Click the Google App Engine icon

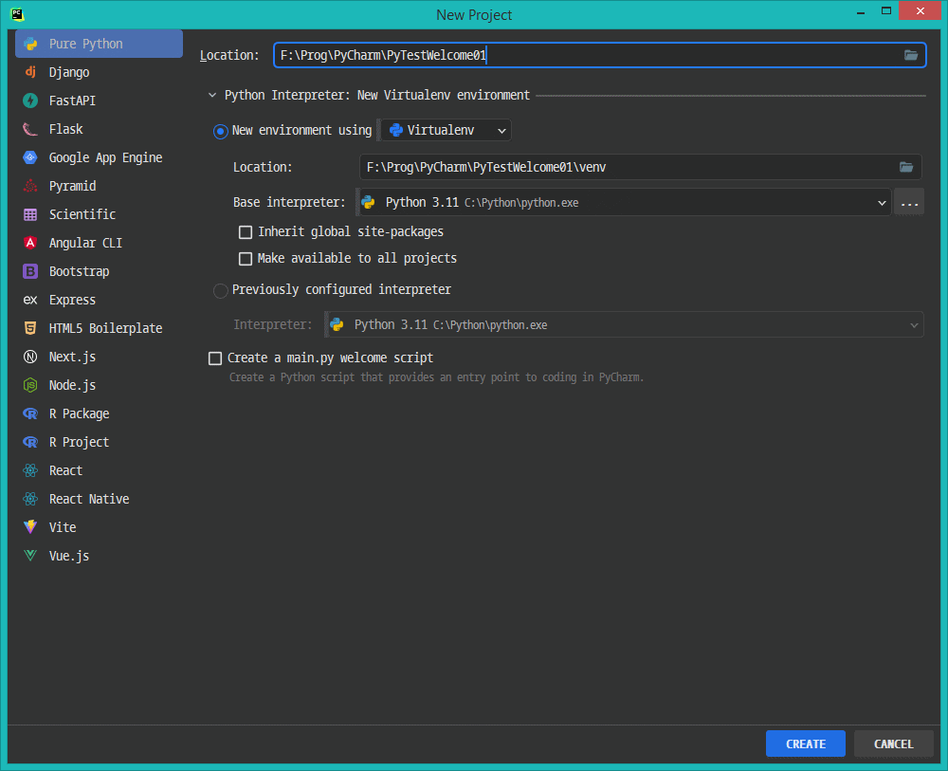pos(30,157)
